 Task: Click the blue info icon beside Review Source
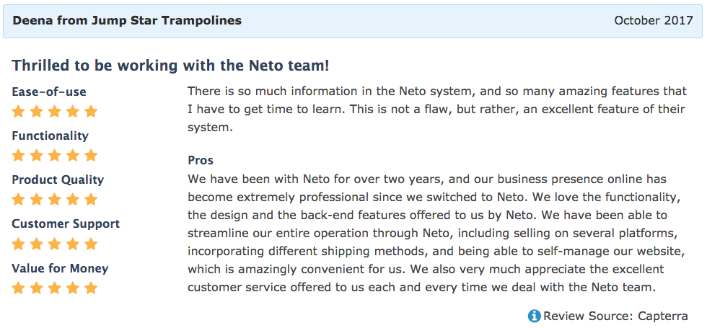[x=535, y=316]
